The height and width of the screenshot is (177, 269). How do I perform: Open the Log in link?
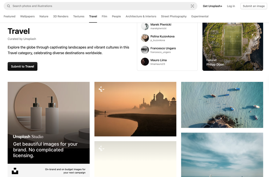tap(231, 6)
